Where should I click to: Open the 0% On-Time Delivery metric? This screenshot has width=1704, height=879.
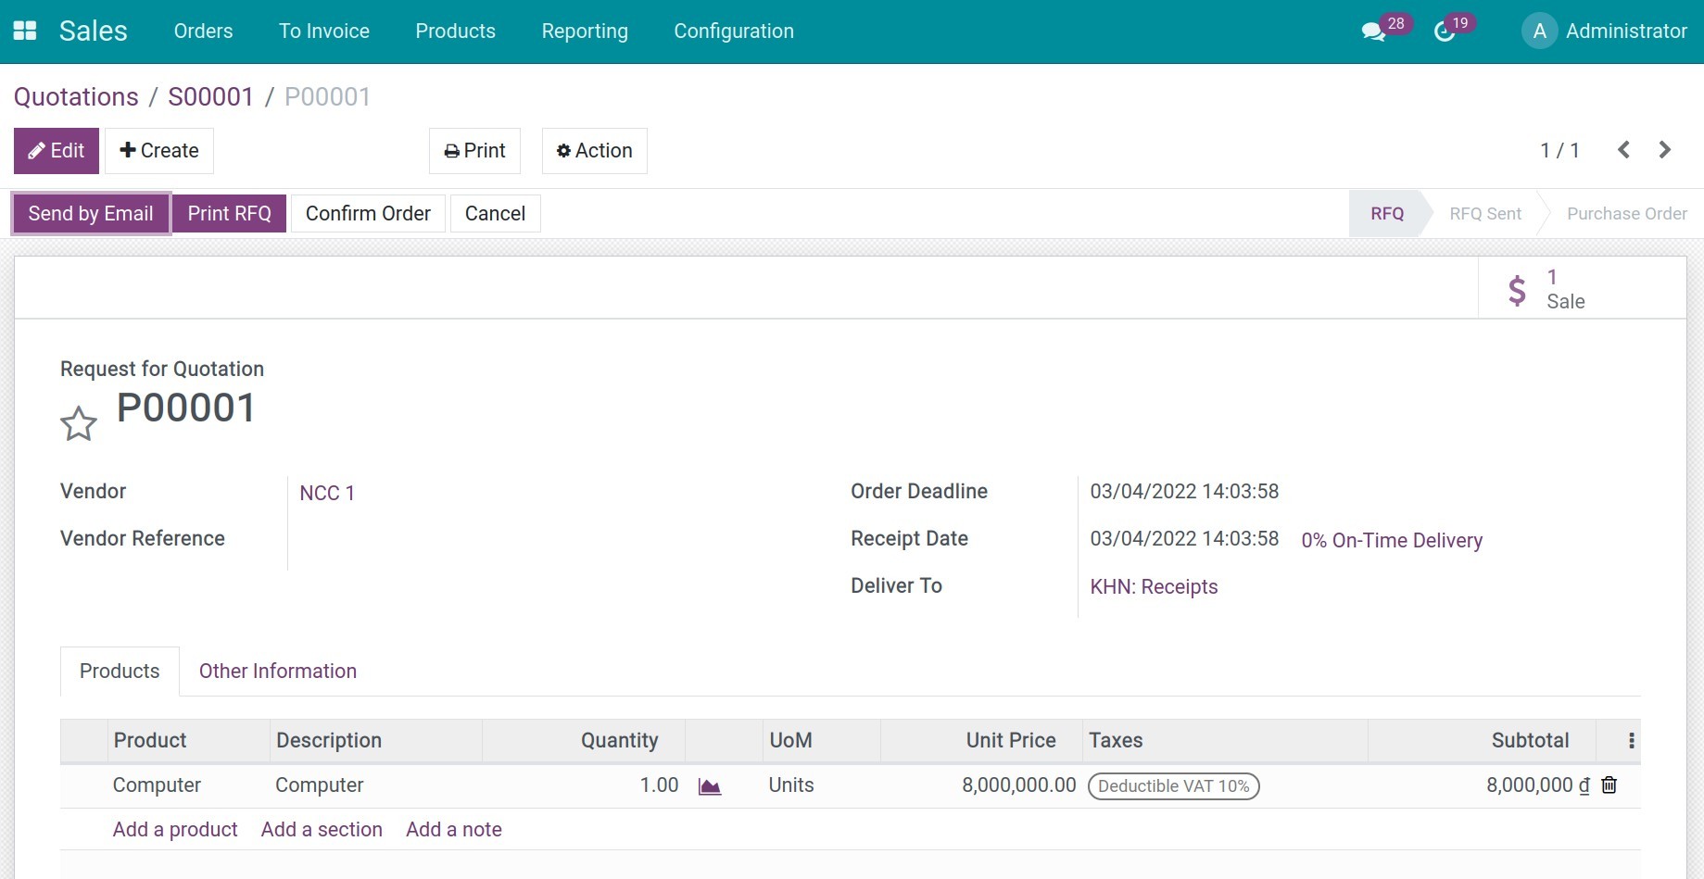pos(1391,540)
